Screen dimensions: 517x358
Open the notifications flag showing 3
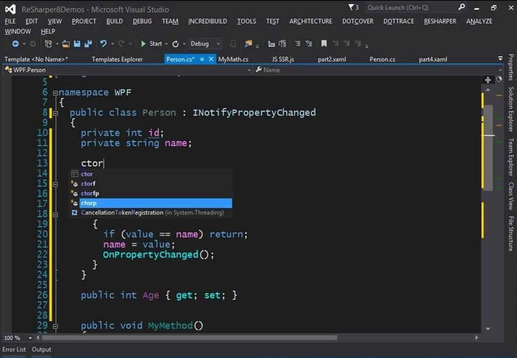click(353, 7)
